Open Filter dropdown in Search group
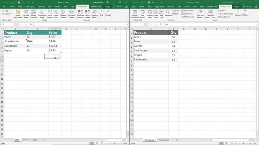259x145 pixels. click(x=221, y=11)
